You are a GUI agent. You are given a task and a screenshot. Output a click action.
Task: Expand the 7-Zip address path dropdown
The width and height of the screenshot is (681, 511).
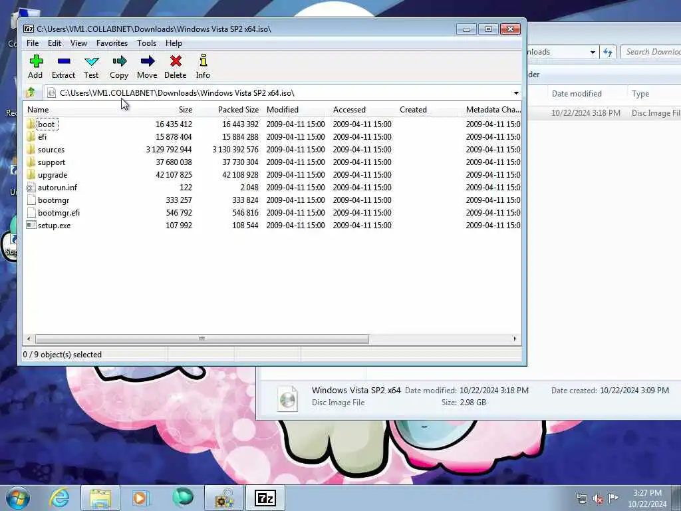[x=516, y=93]
